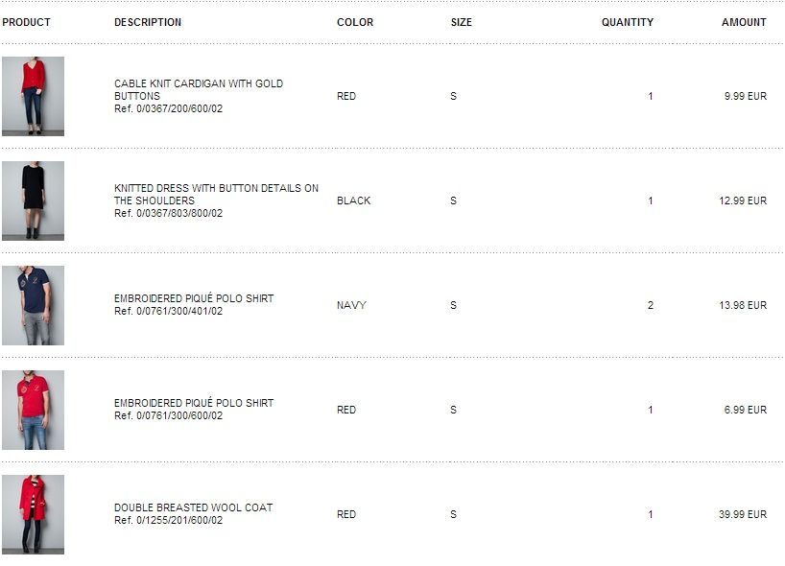785x566 pixels.
Task: Click the red cable knit cardigan thumbnail
Action: (x=33, y=96)
